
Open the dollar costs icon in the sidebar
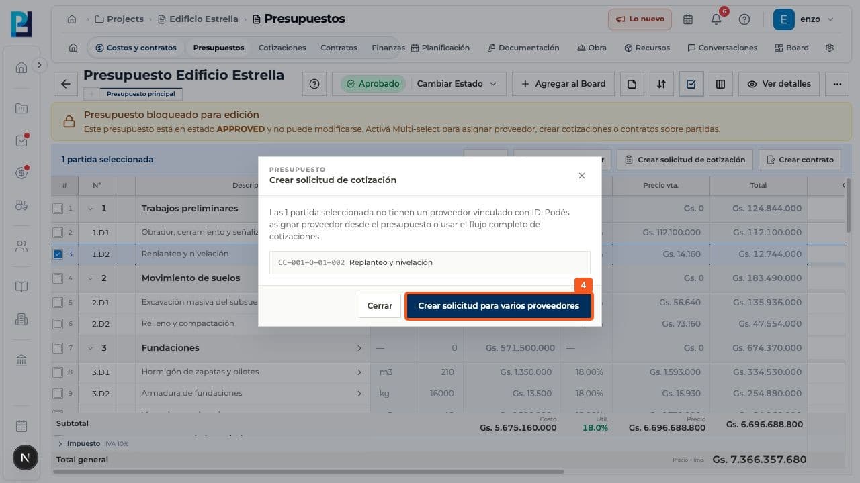point(21,173)
